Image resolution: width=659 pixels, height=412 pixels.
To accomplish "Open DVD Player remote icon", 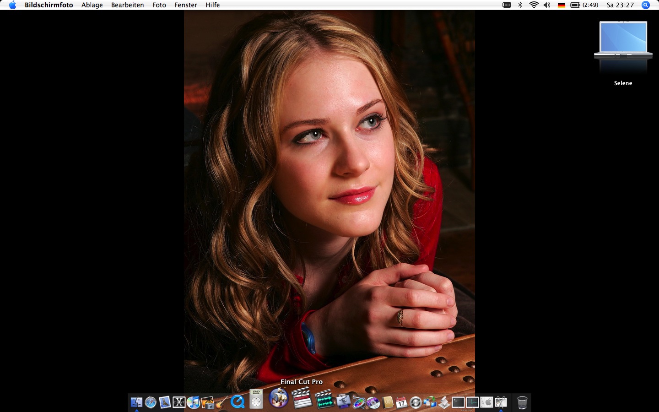I will point(256,399).
